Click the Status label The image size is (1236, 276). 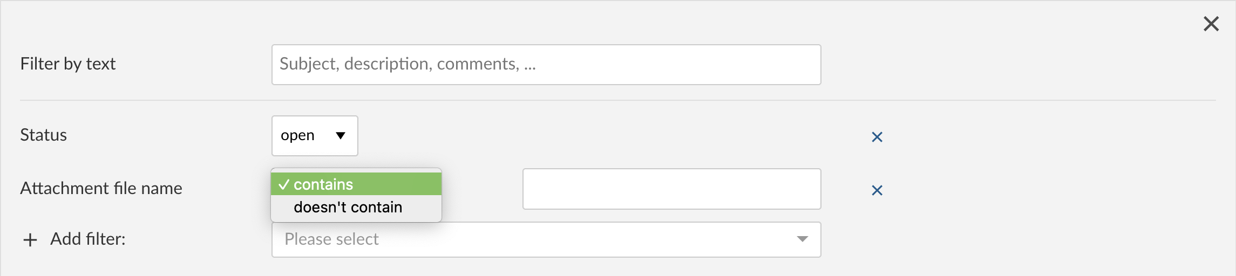point(44,135)
